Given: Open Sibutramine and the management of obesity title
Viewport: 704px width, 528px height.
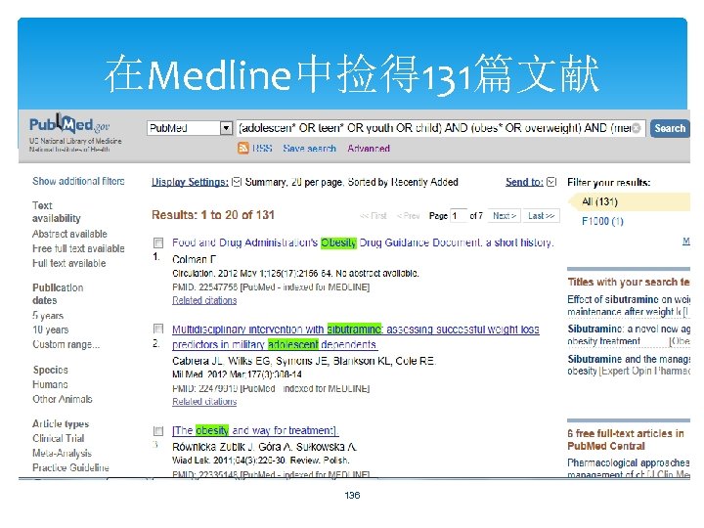Looking at the screenshot, I should pos(629,365).
